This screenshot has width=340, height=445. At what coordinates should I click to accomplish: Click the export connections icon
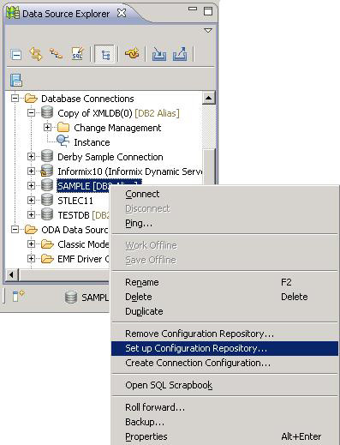coord(180,54)
